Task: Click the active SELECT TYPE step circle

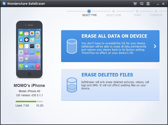Action: pyautogui.click(x=89, y=11)
